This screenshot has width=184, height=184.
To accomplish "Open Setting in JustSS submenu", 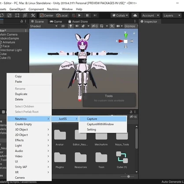I will (x=103, y=129).
